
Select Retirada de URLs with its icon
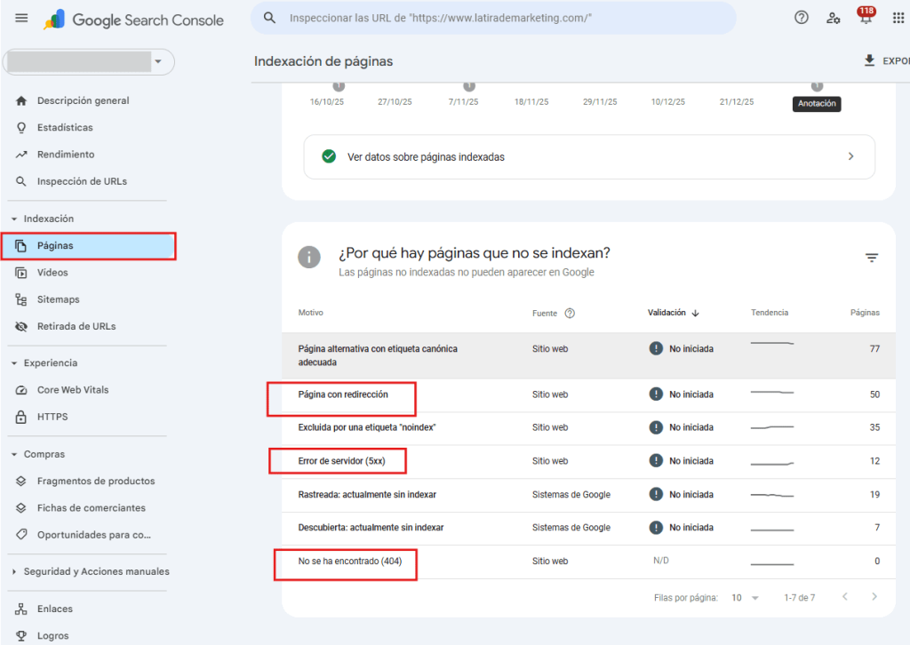(21, 326)
